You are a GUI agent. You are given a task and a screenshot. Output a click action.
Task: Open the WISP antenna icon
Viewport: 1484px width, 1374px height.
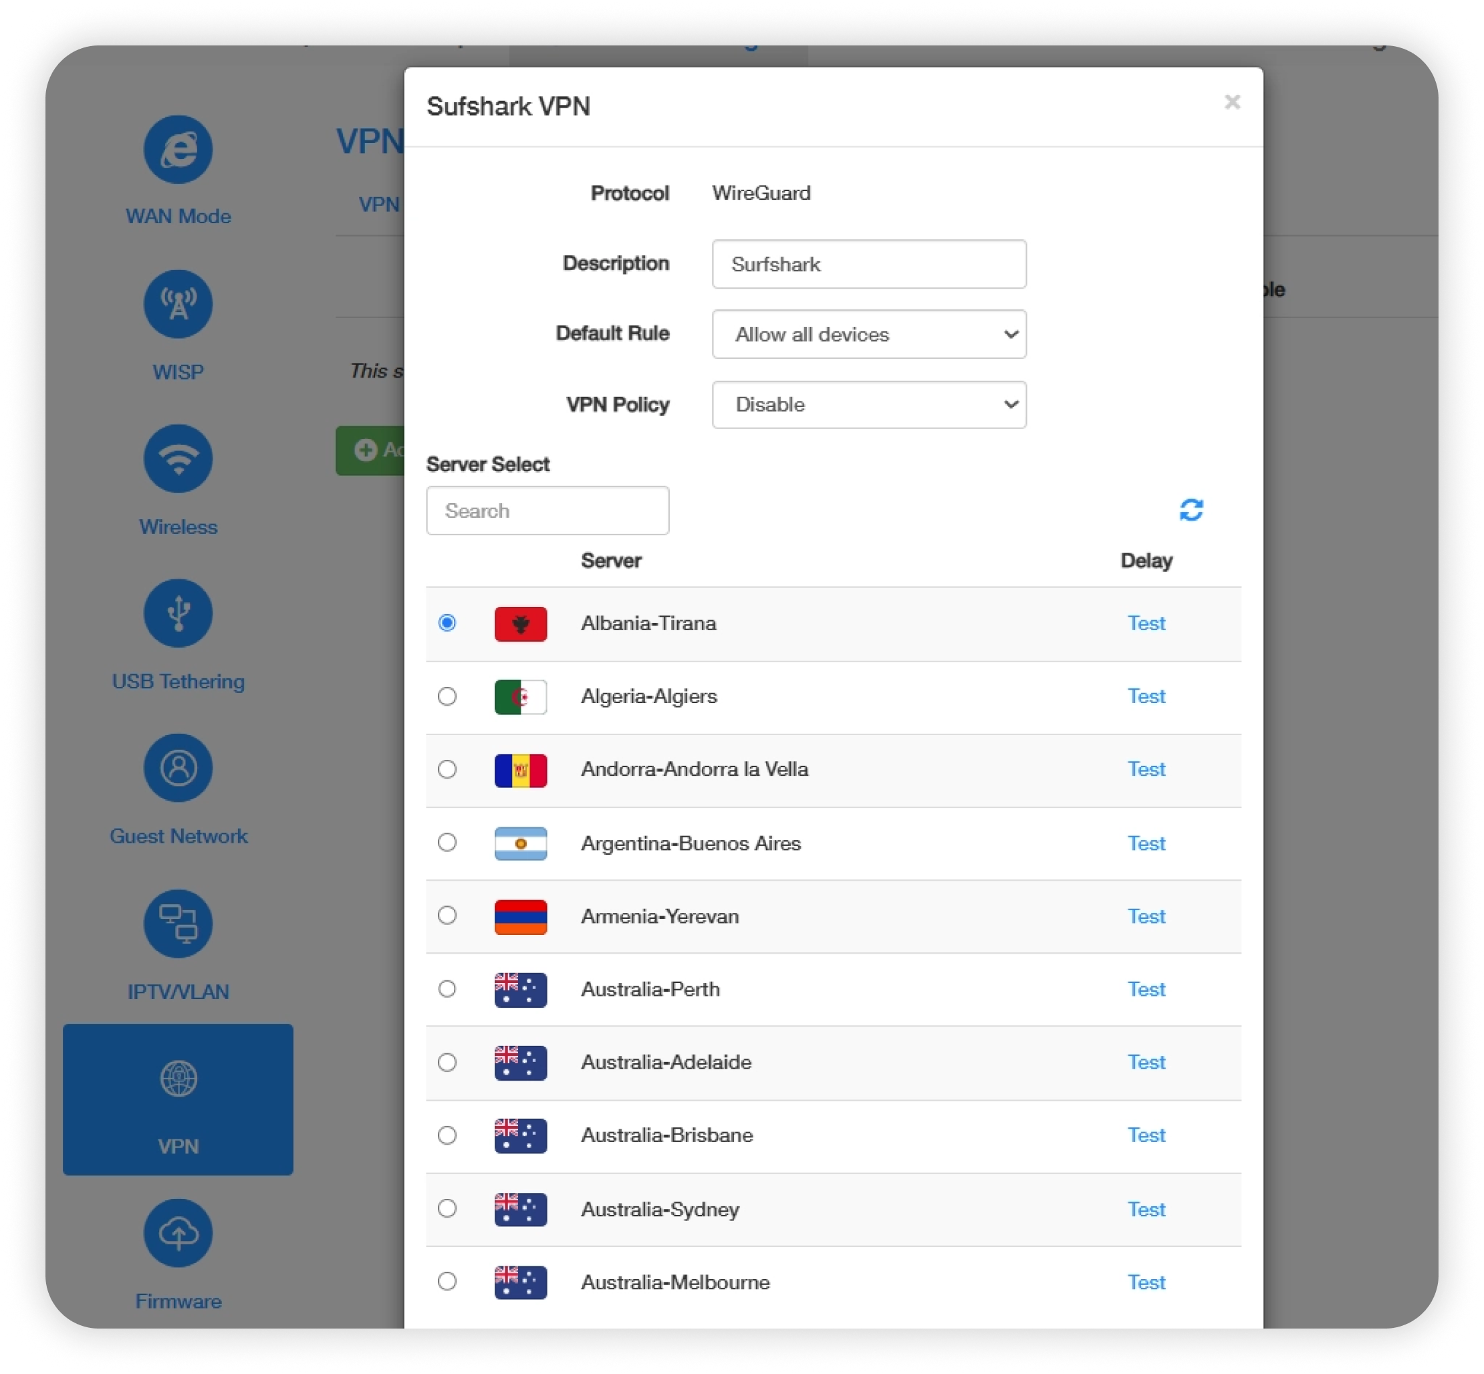pyautogui.click(x=178, y=304)
